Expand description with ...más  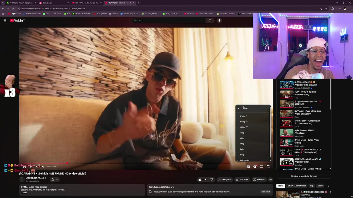click(24, 193)
